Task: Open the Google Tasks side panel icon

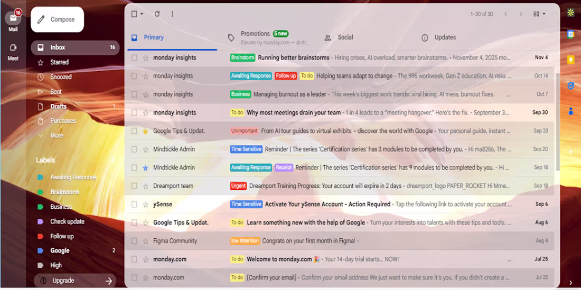Action: click(570, 85)
